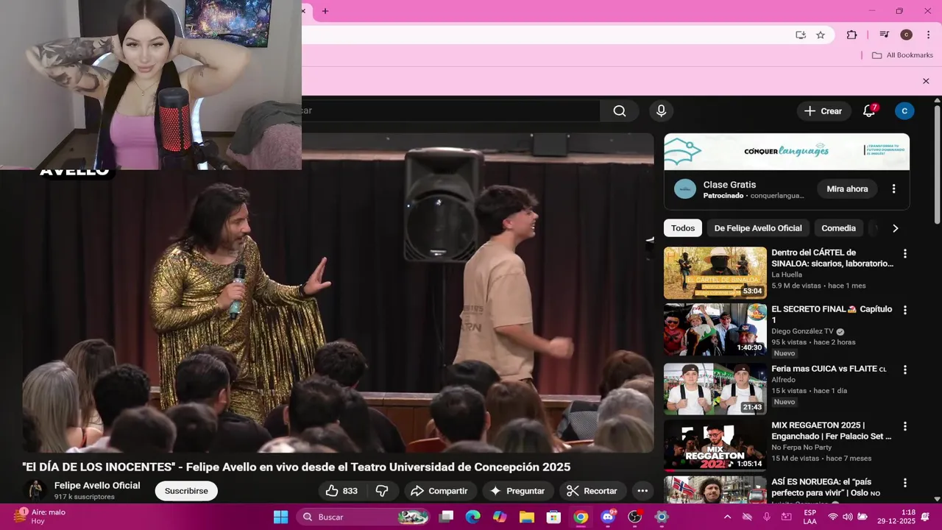Show hidden system tray icons

coord(727,517)
